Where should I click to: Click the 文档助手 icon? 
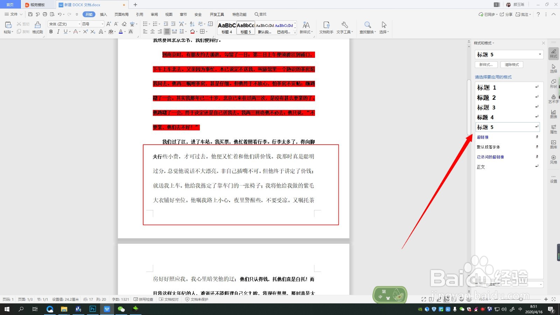(x=326, y=28)
